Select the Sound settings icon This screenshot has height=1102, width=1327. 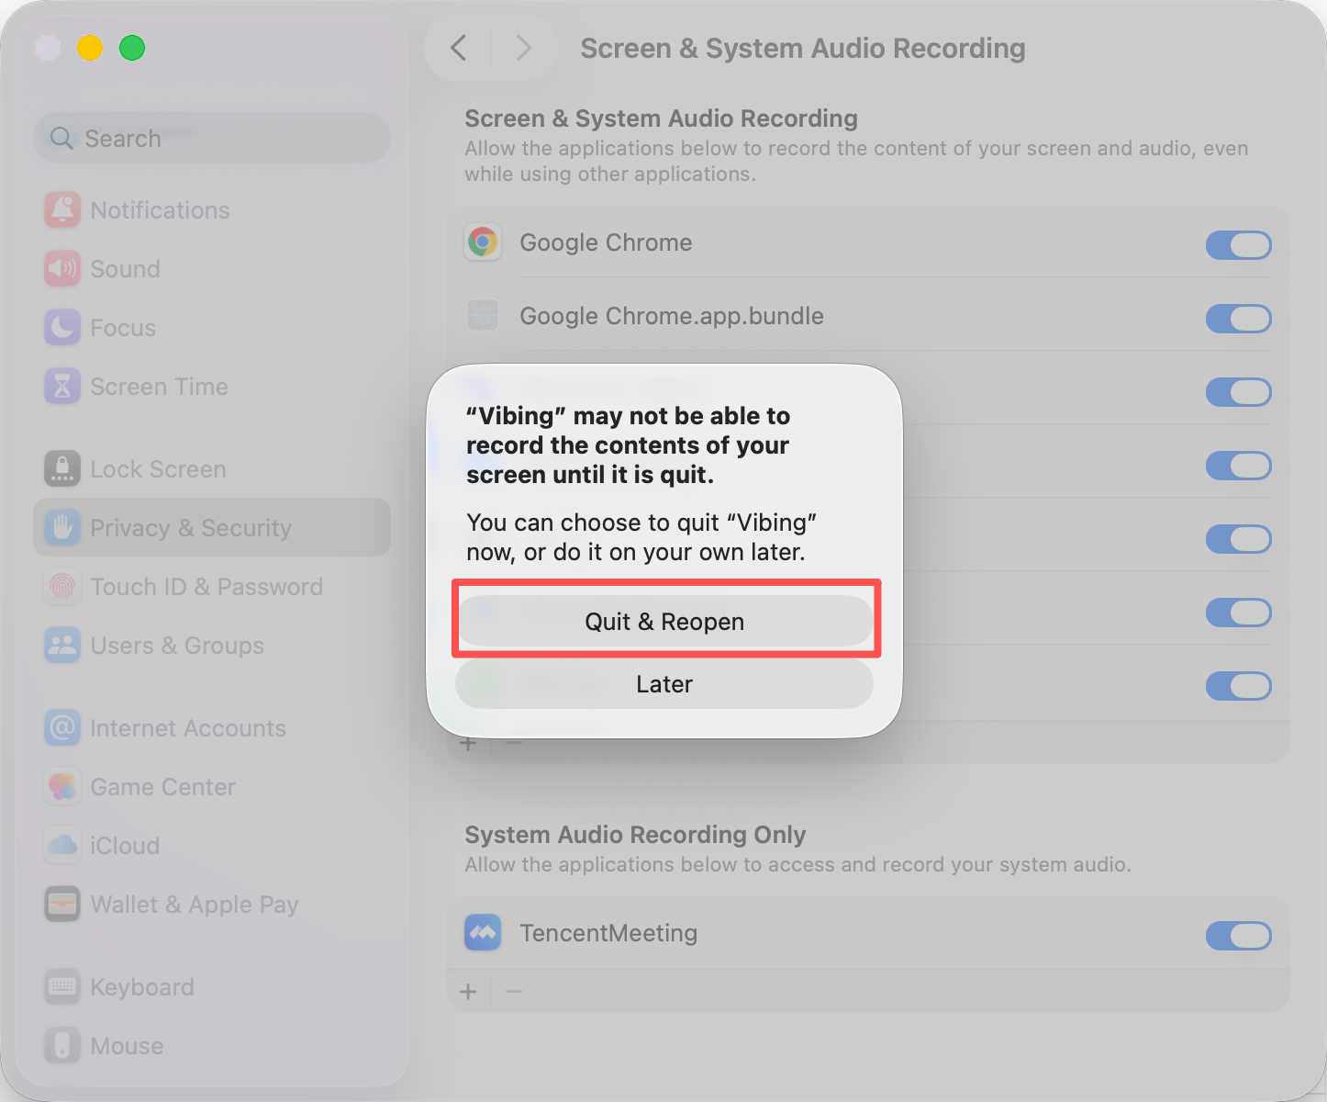click(x=61, y=268)
